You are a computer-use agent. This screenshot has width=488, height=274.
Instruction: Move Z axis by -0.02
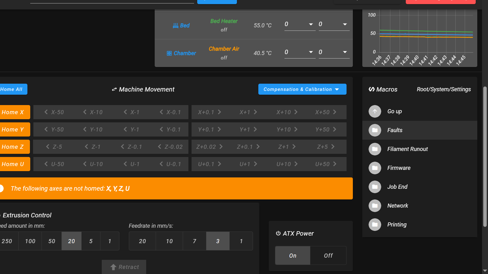point(170,147)
